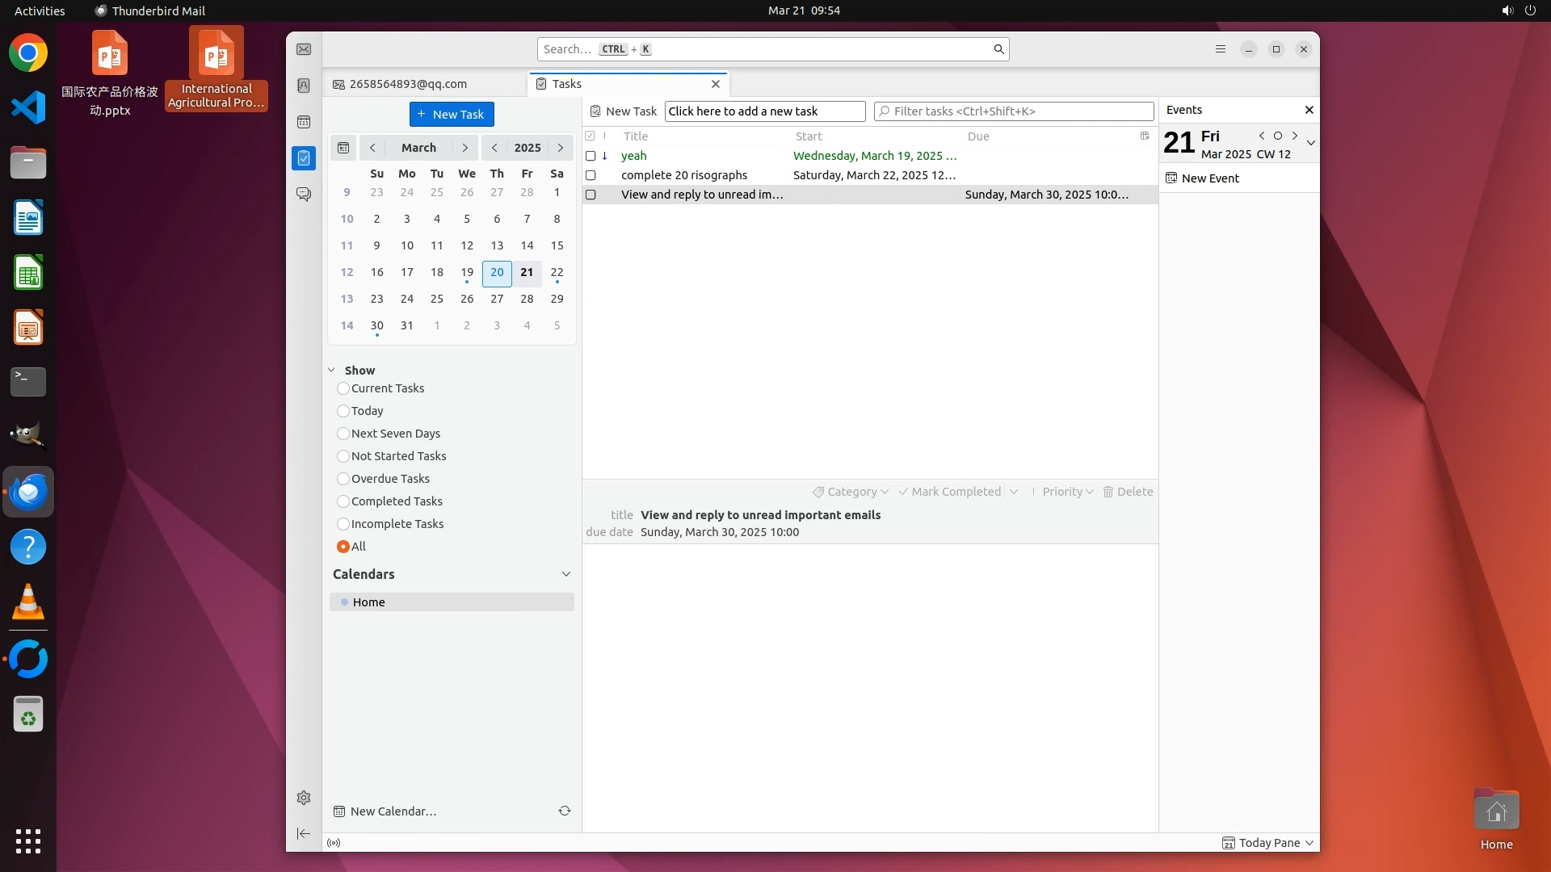1551x872 pixels.
Task: Open the Thunderbird hamburger menu
Action: pyautogui.click(x=1221, y=49)
